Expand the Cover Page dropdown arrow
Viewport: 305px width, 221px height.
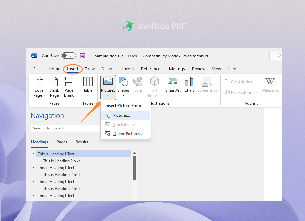pyautogui.click(x=44, y=95)
